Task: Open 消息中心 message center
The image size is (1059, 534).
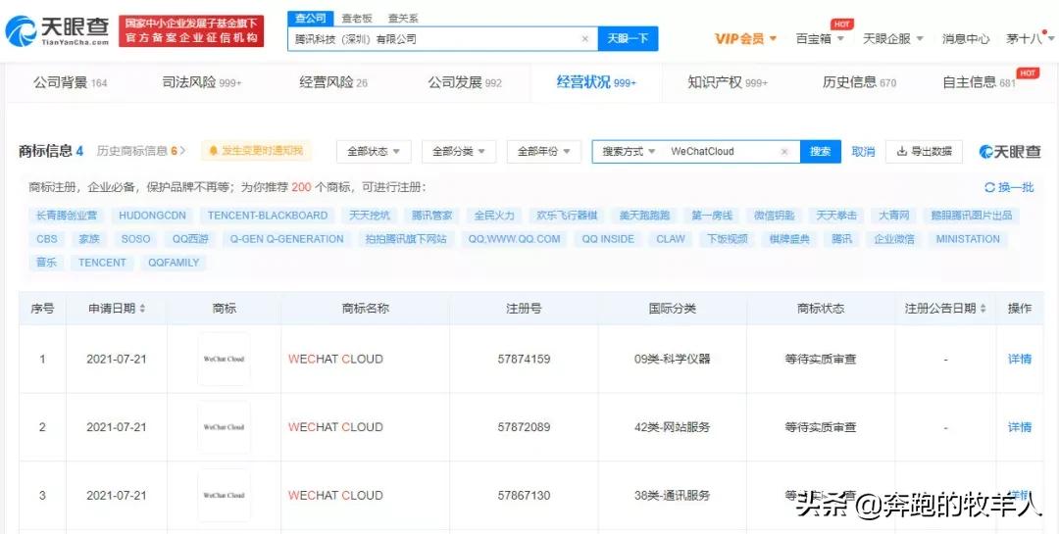Action: (x=966, y=38)
